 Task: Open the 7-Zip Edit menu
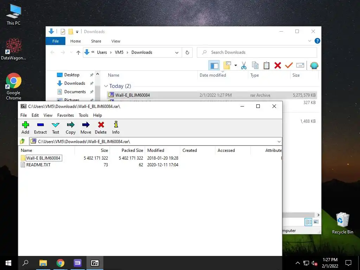tap(35, 115)
